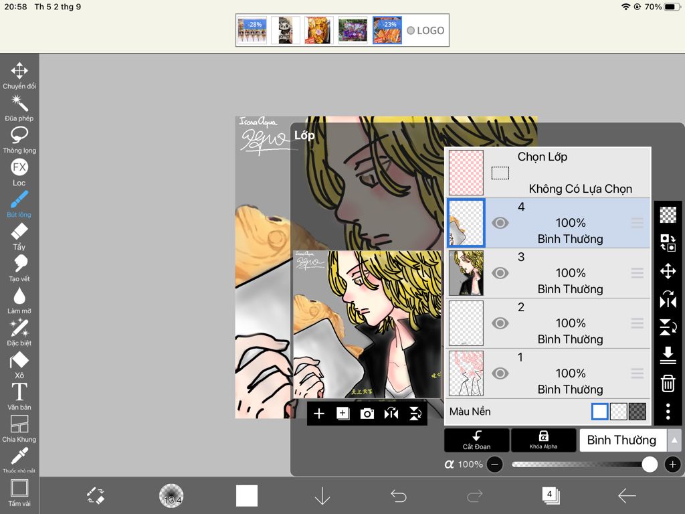Select the Chia Khung frame divider tool
The height and width of the screenshot is (514, 685).
coord(19,428)
